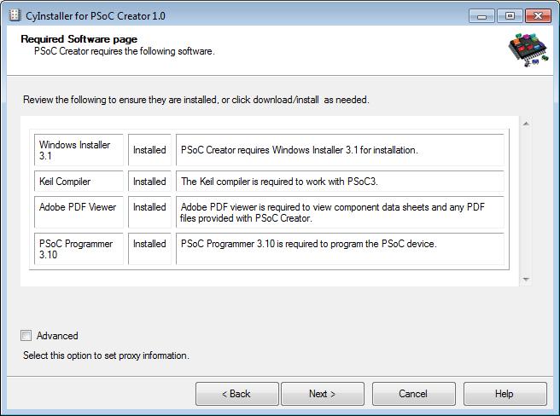This screenshot has width=560, height=416.
Task: Click the PSoC chip logo image
Action: [x=529, y=49]
